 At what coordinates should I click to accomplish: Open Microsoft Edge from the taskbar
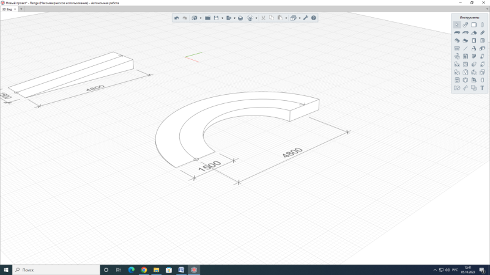132,269
